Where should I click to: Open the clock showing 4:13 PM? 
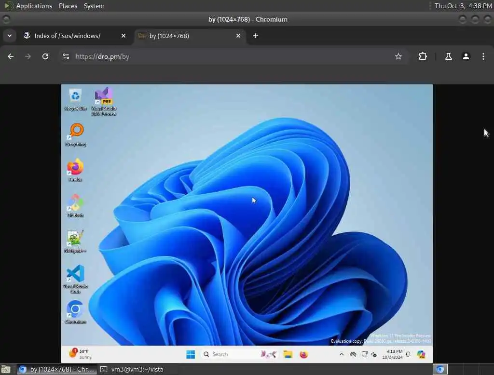click(392, 354)
